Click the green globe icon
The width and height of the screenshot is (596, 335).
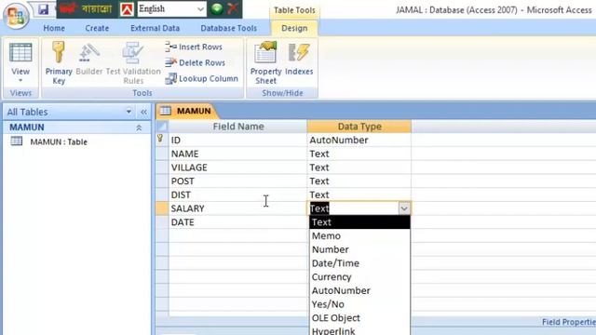tap(217, 8)
